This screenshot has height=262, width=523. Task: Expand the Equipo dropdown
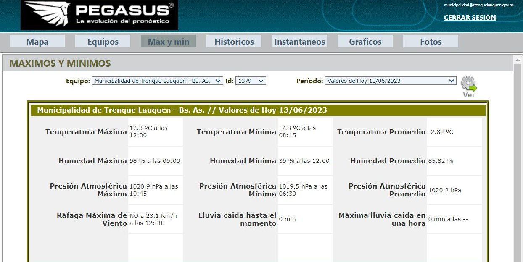point(157,81)
